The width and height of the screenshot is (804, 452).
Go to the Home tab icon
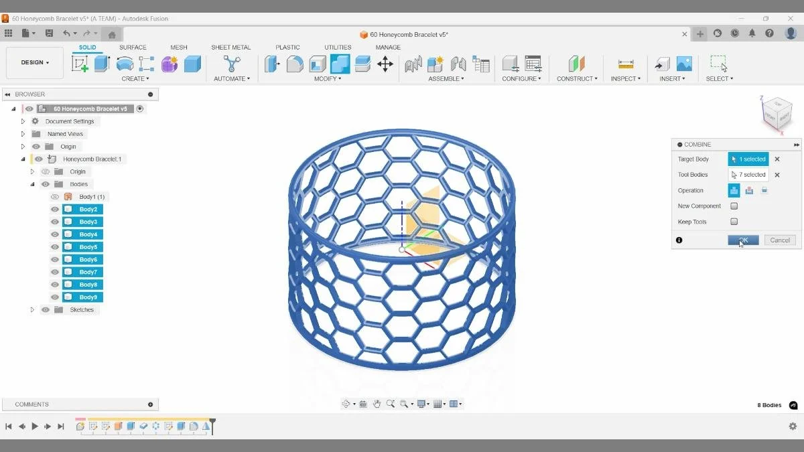click(x=112, y=34)
